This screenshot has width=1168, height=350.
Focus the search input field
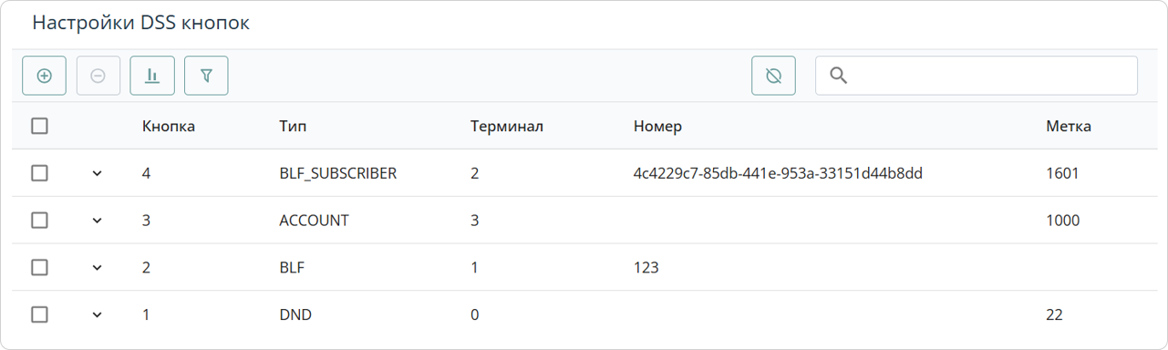click(977, 76)
